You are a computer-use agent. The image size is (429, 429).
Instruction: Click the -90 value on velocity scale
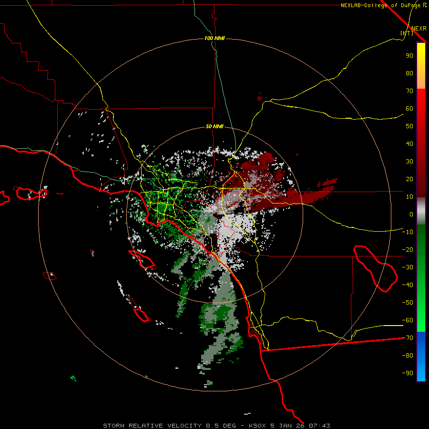coord(408,373)
